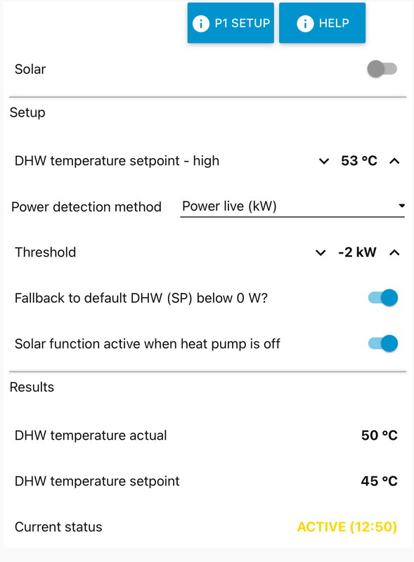Click the ACTIVE (12:50) status text
This screenshot has height=562, width=414.
tap(347, 527)
